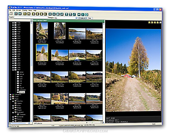This screenshot has height=133, width=170.
Task: Click the green T text icon
Action: point(66,14)
